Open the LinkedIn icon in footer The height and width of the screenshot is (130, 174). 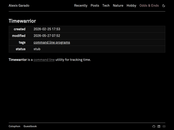click(x=159, y=126)
